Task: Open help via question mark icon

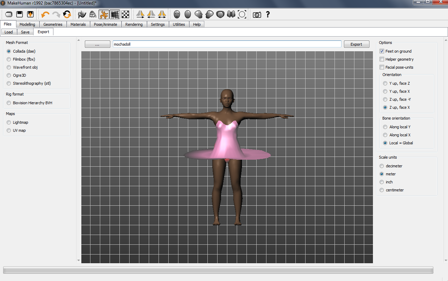Action: tap(268, 14)
